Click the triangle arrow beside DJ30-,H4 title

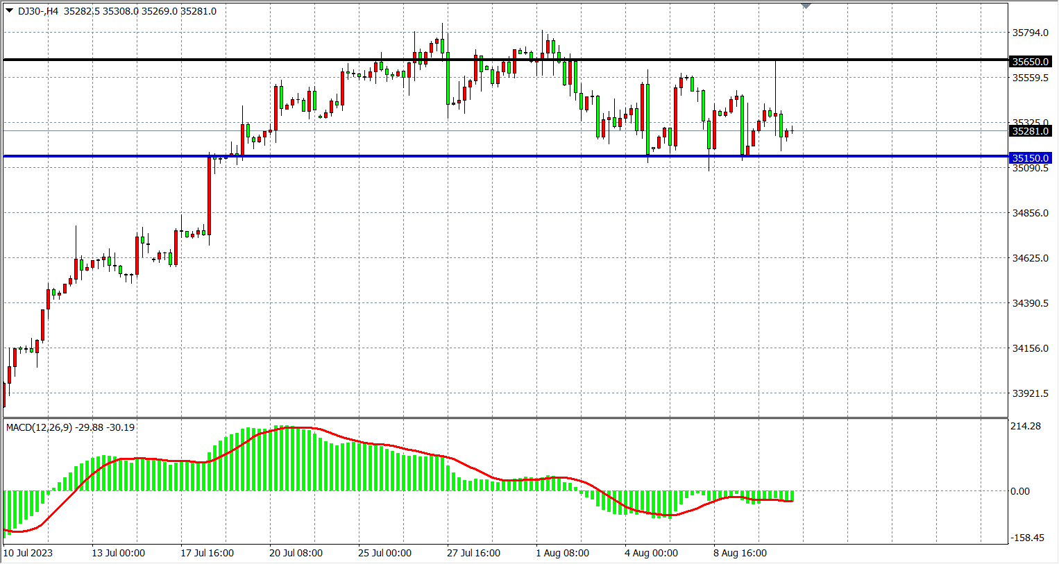click(9, 10)
